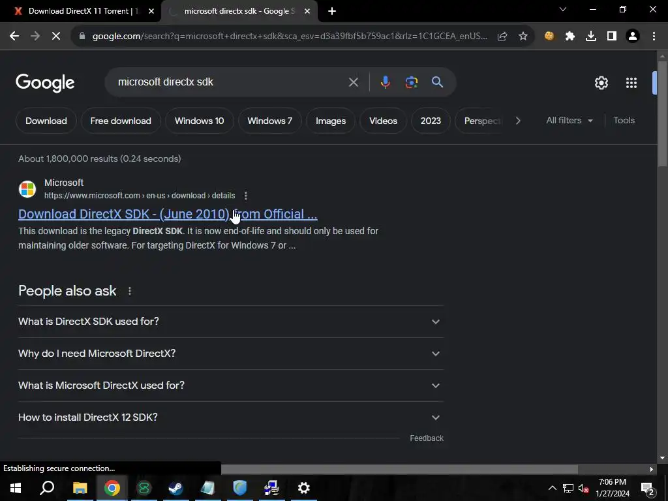The width and height of the screenshot is (668, 501).
Task: Open the Chrome profile avatar
Action: coord(633,37)
